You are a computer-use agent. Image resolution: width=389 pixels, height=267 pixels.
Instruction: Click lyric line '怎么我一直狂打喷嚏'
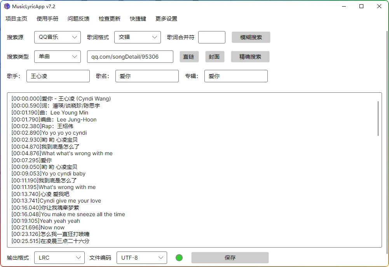point(65,234)
